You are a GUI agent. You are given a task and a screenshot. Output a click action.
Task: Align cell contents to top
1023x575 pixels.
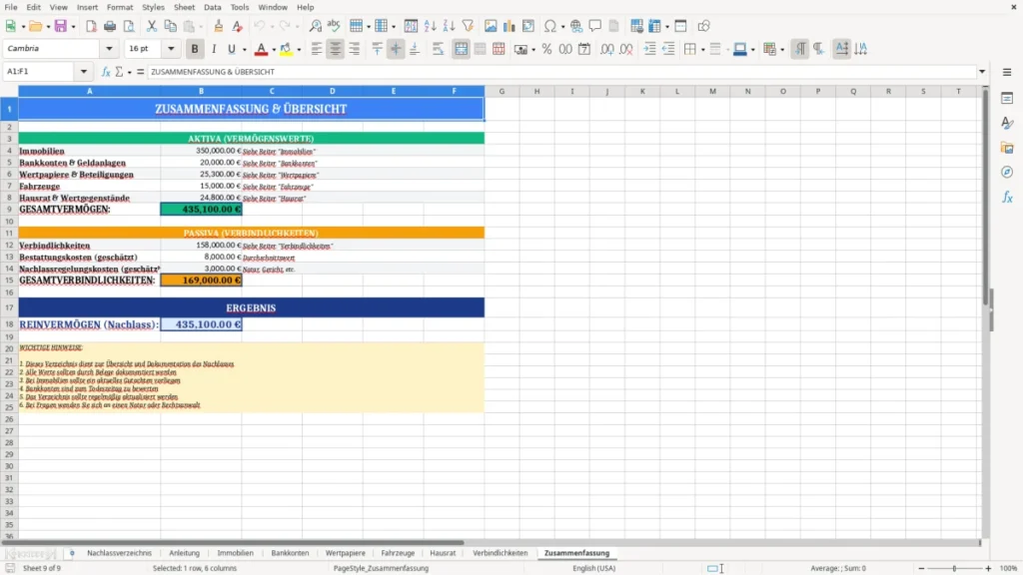tap(377, 49)
